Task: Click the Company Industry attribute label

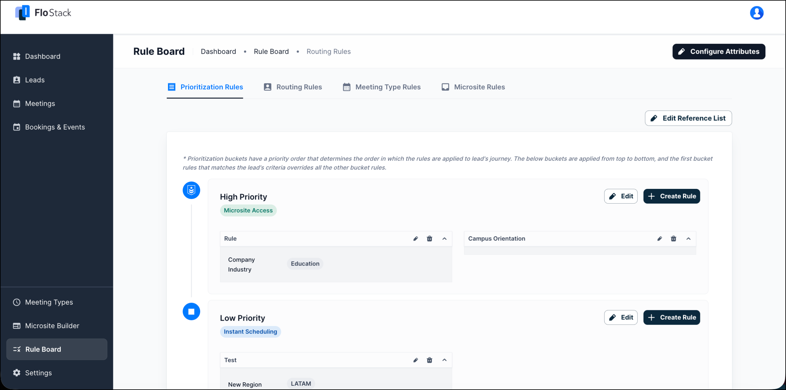Action: (241, 265)
